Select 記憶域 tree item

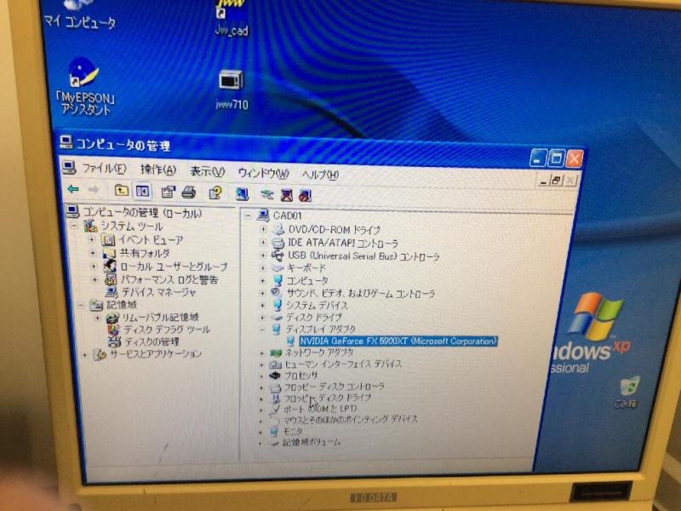[x=122, y=305]
